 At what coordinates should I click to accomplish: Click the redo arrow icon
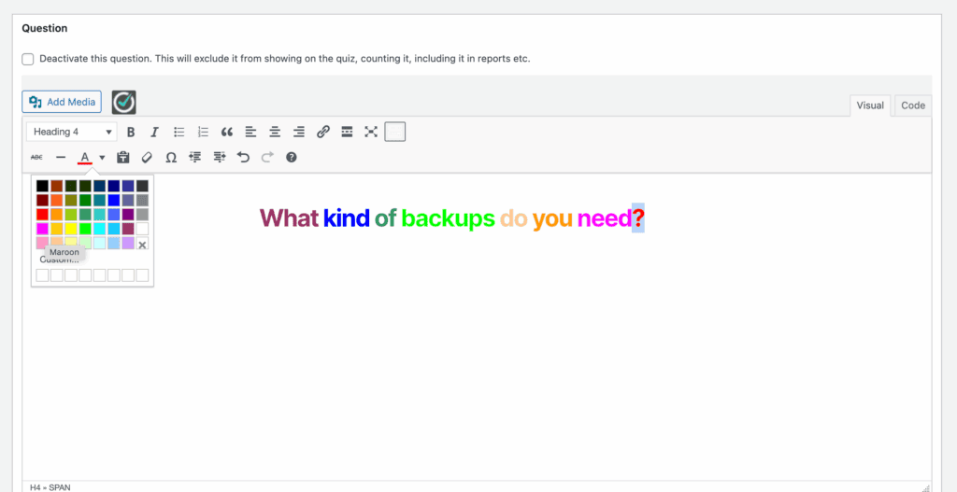coord(267,157)
